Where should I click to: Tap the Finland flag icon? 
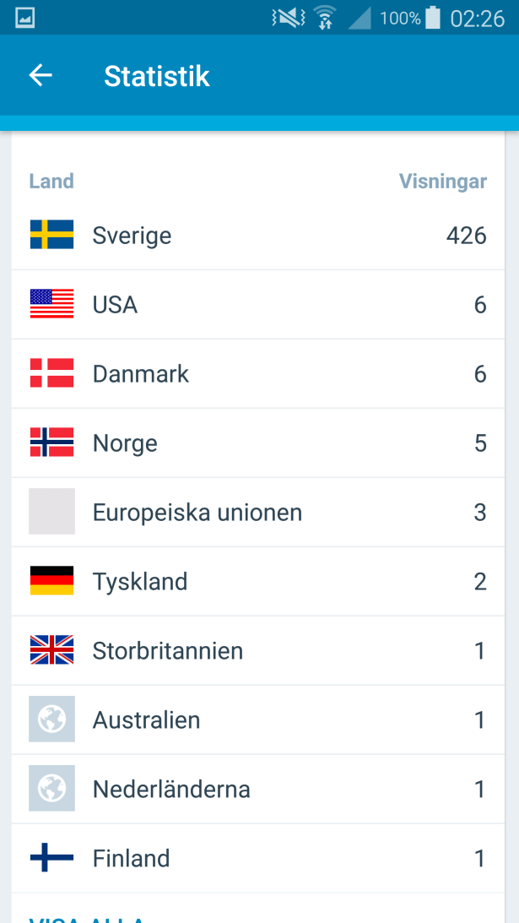click(51, 859)
